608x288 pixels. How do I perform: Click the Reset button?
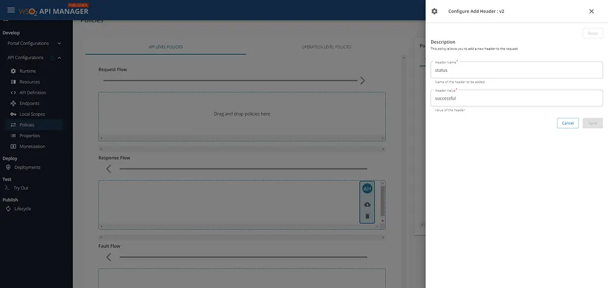[x=592, y=33]
